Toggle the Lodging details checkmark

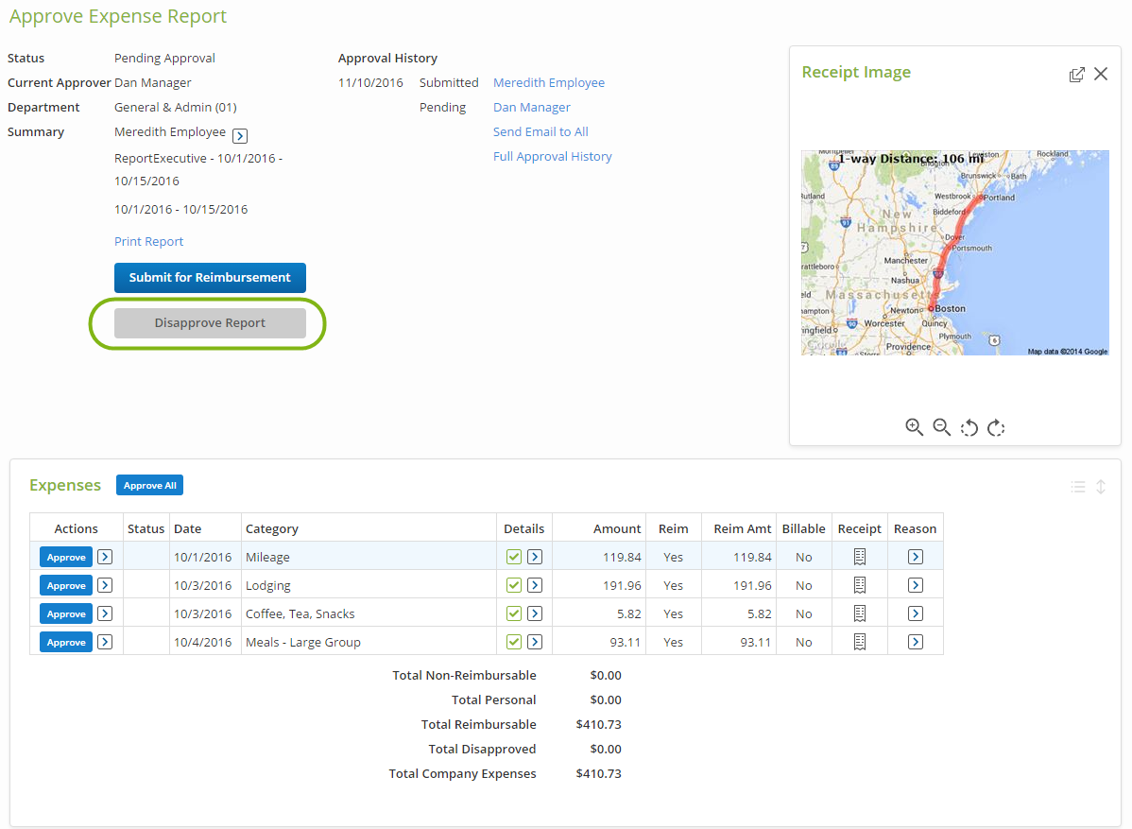[513, 585]
